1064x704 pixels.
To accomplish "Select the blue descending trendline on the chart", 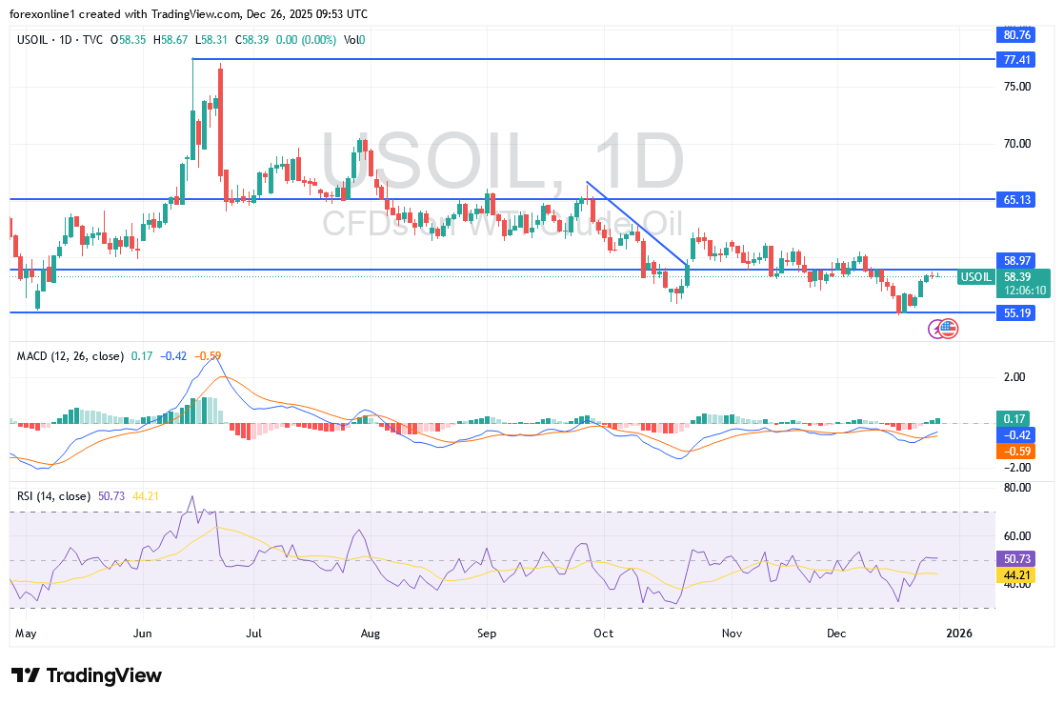I will 636,224.
